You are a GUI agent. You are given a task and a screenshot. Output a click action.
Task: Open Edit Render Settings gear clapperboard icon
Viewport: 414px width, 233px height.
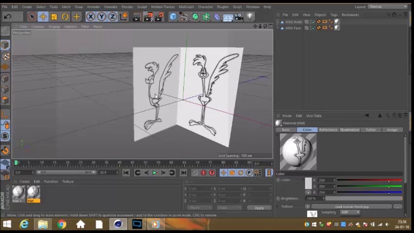159,17
